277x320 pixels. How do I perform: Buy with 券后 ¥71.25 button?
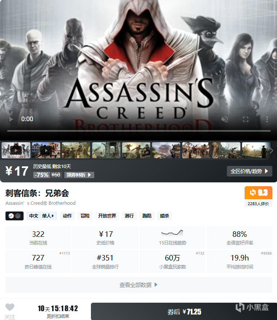184,312
